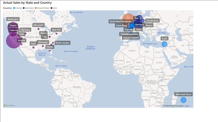218x122 pixels.
Task: Click the Hesse map label
Action: coord(139,29)
